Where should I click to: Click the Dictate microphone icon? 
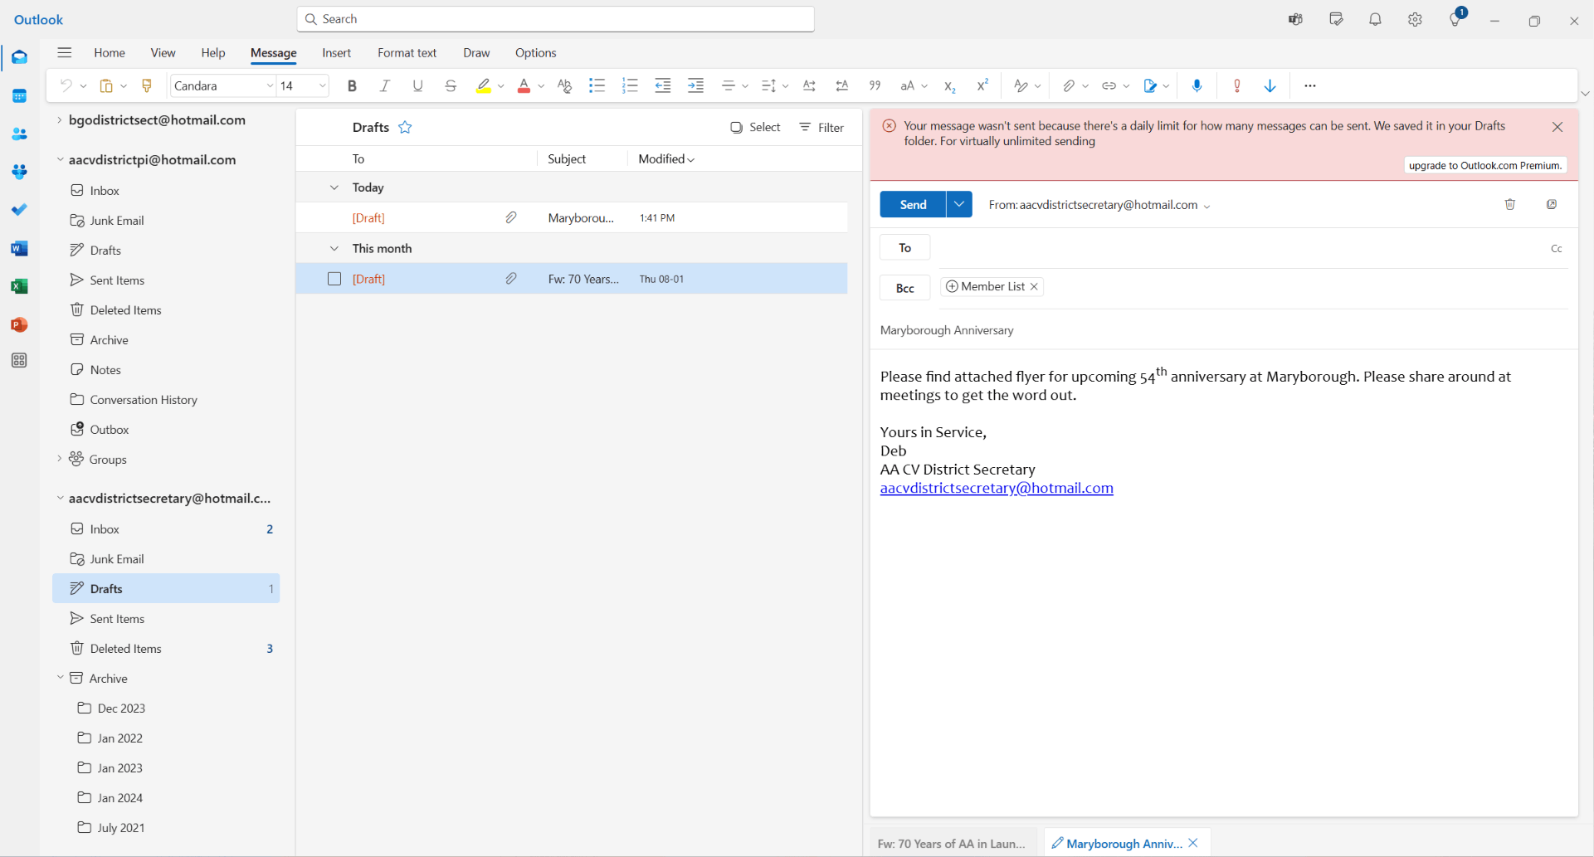[x=1197, y=85]
